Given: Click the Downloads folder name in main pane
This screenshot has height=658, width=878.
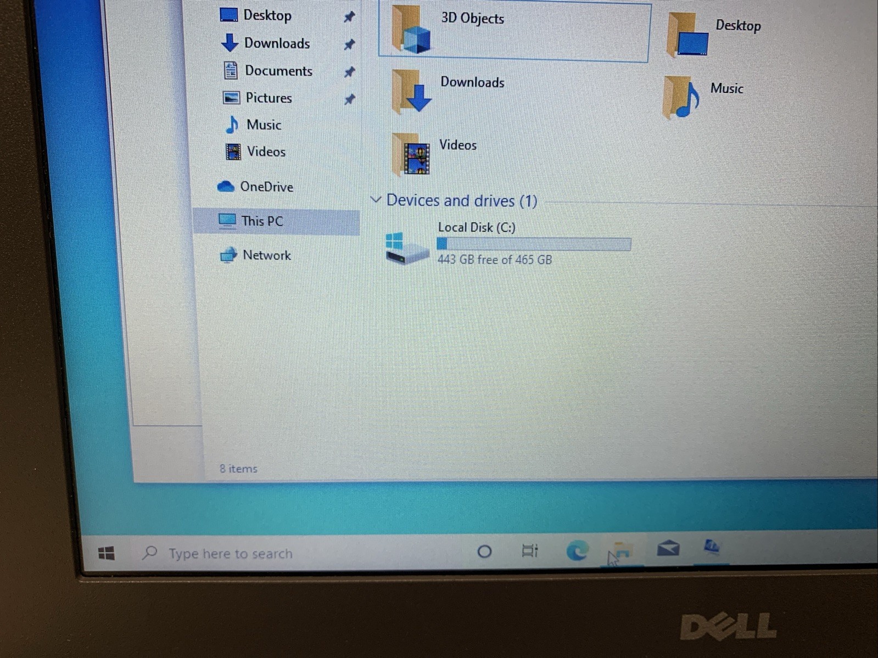Looking at the screenshot, I should click(472, 82).
